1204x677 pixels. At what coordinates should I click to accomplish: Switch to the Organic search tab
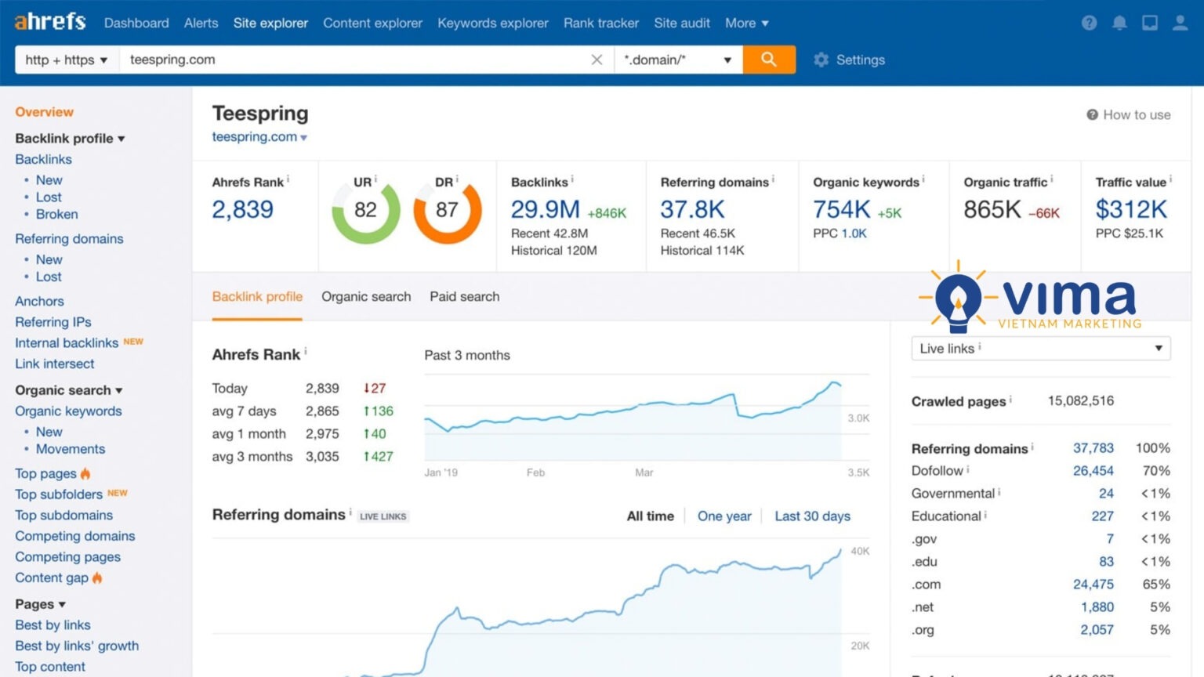coord(366,296)
